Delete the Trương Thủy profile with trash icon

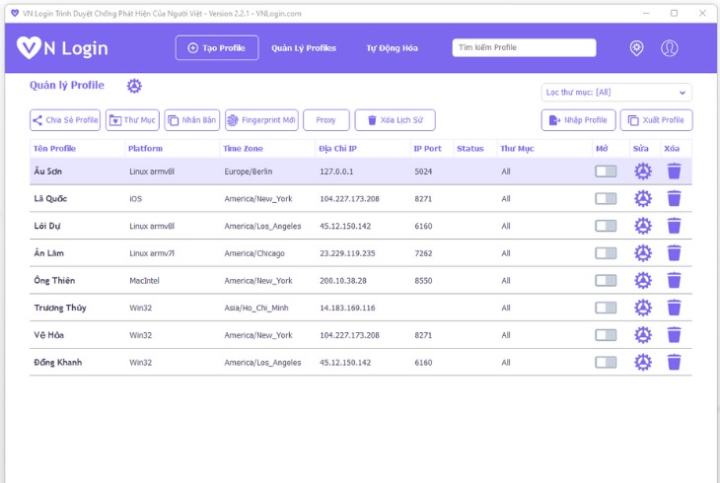click(674, 308)
